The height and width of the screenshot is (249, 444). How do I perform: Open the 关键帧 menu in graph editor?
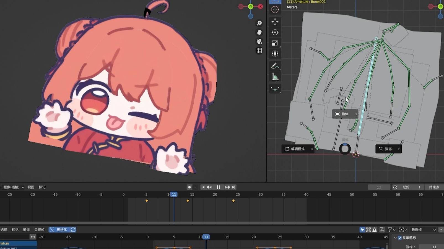pyautogui.click(x=39, y=230)
